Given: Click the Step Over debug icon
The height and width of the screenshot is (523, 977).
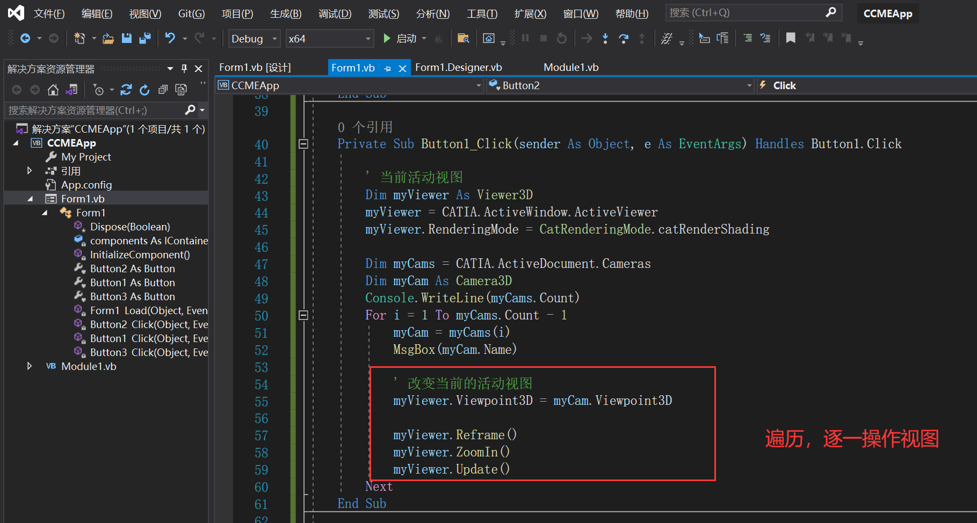Looking at the screenshot, I should point(624,38).
